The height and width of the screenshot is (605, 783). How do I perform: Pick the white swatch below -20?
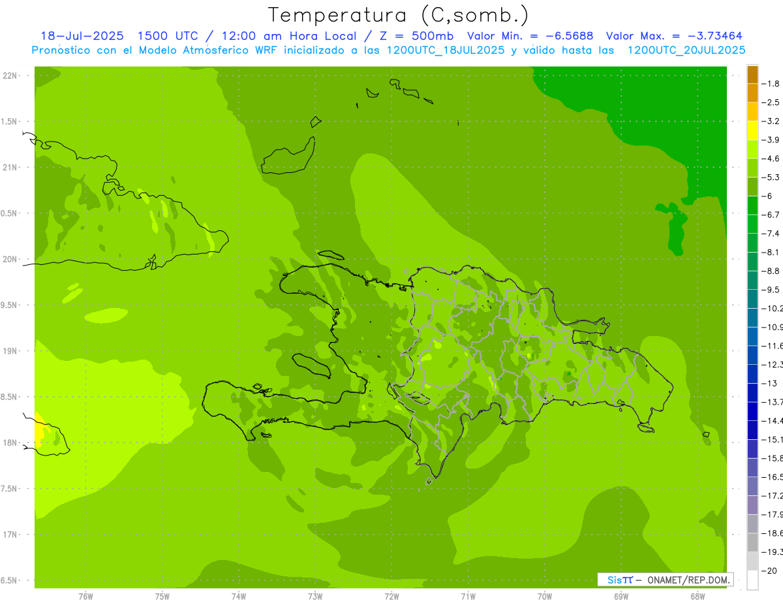[x=752, y=580]
